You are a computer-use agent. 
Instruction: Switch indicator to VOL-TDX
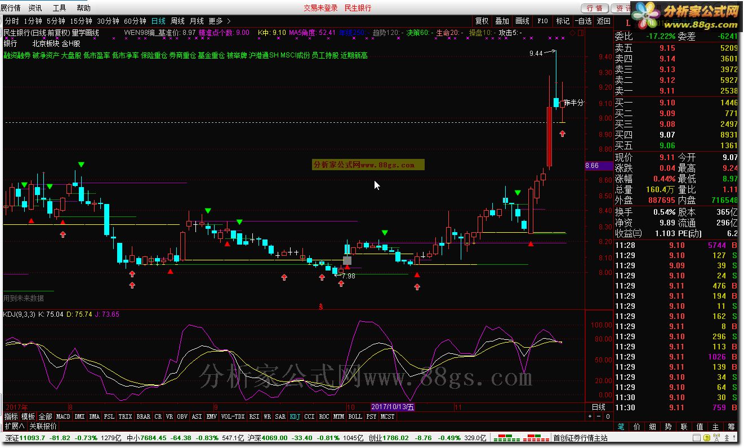pyautogui.click(x=233, y=416)
